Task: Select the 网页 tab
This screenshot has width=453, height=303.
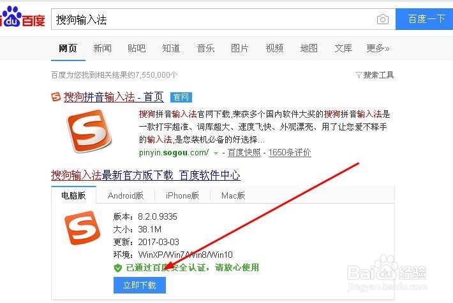Action: (68, 48)
